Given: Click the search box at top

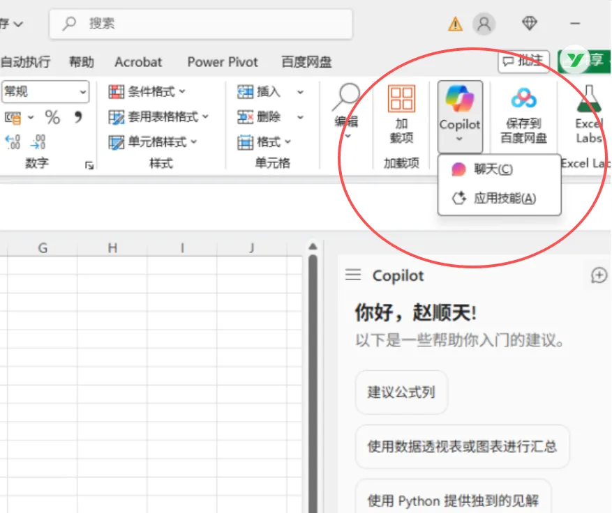Looking at the screenshot, I should point(200,24).
